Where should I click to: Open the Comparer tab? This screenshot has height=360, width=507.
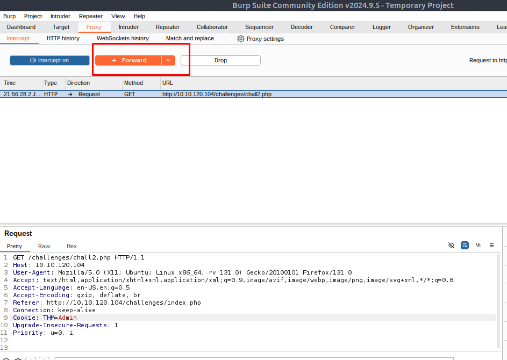342,27
